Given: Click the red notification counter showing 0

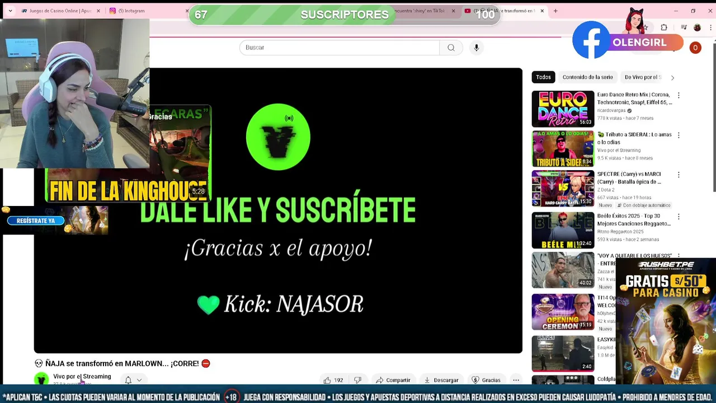Looking at the screenshot, I should tap(695, 48).
